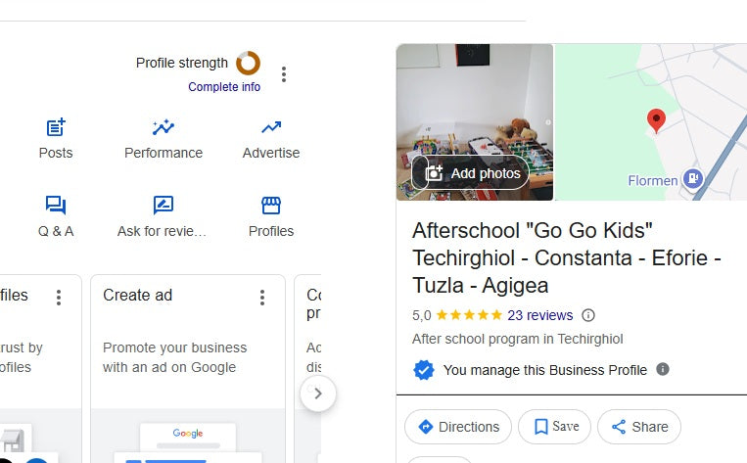Open the Posts icon
Viewport: 747px width, 463px height.
[x=56, y=127]
